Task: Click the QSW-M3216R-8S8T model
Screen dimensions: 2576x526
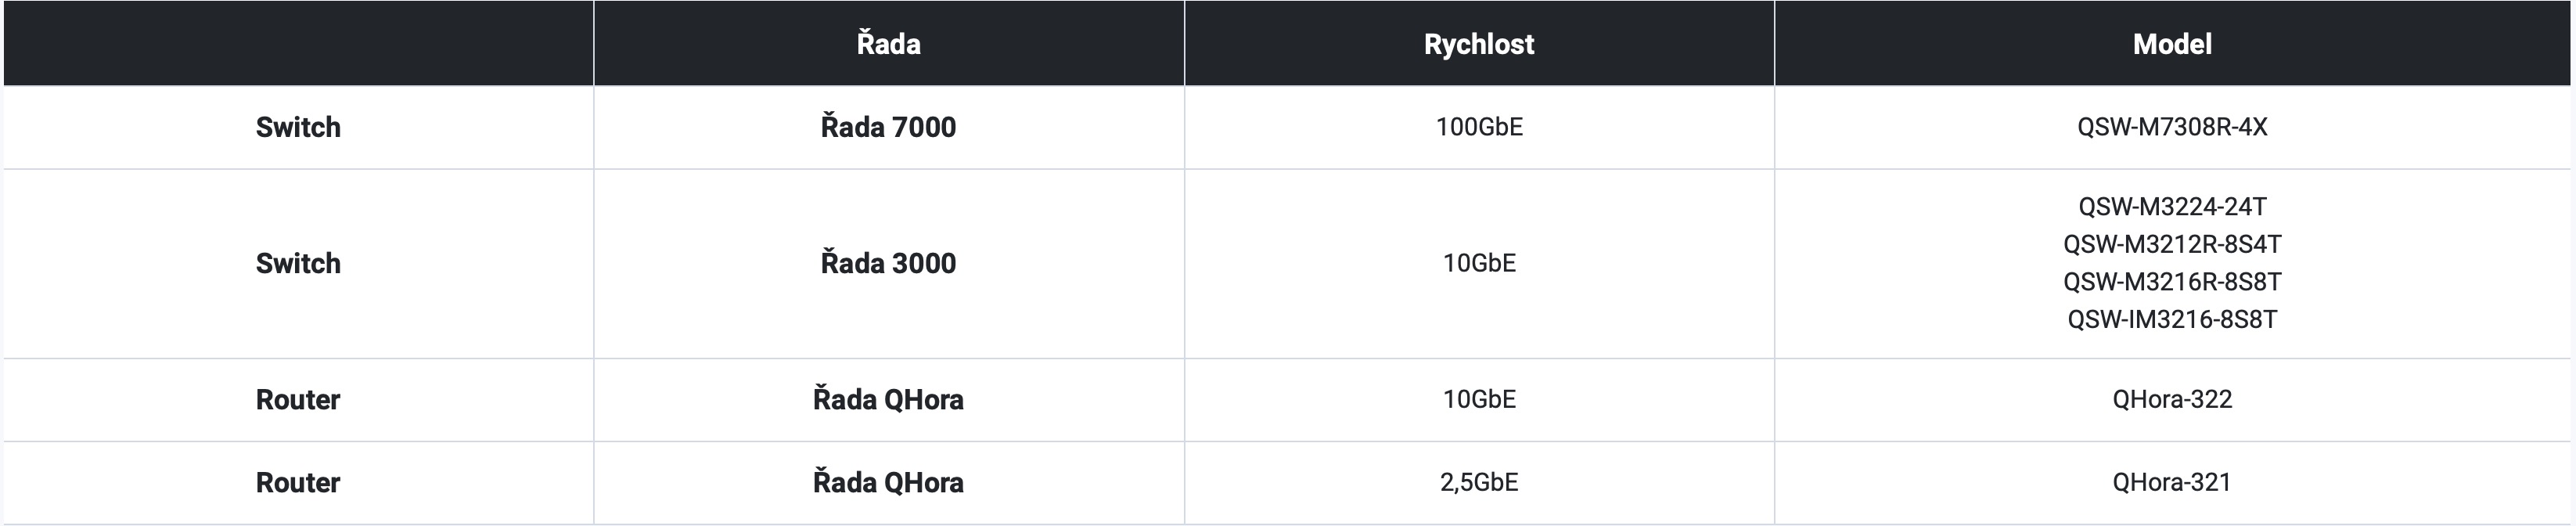Action: (x=2171, y=282)
